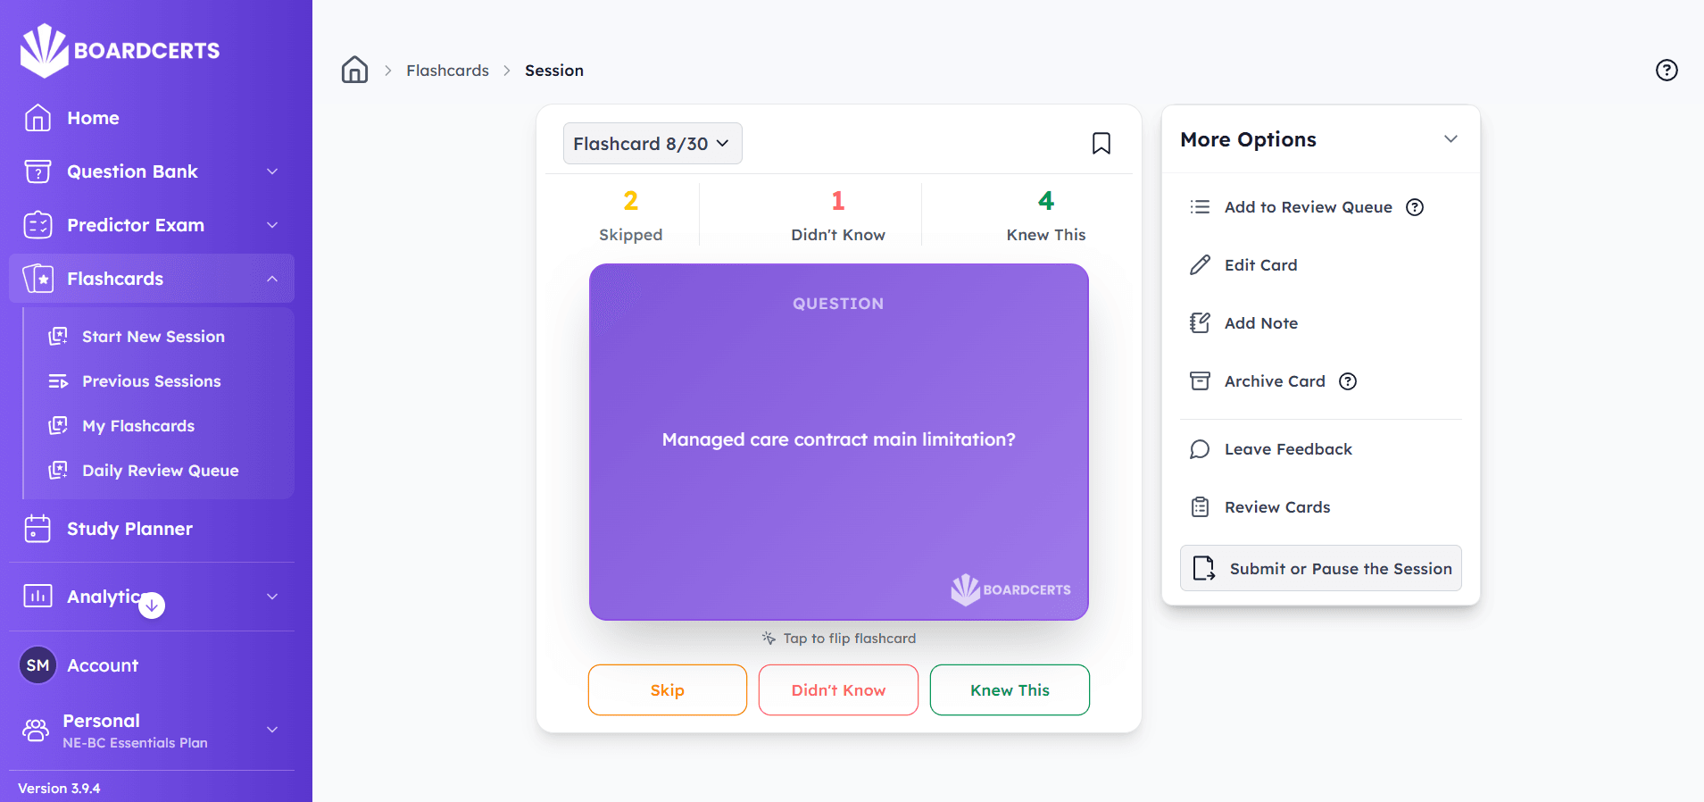
Task: Click Edit Card option
Action: pyautogui.click(x=1261, y=265)
